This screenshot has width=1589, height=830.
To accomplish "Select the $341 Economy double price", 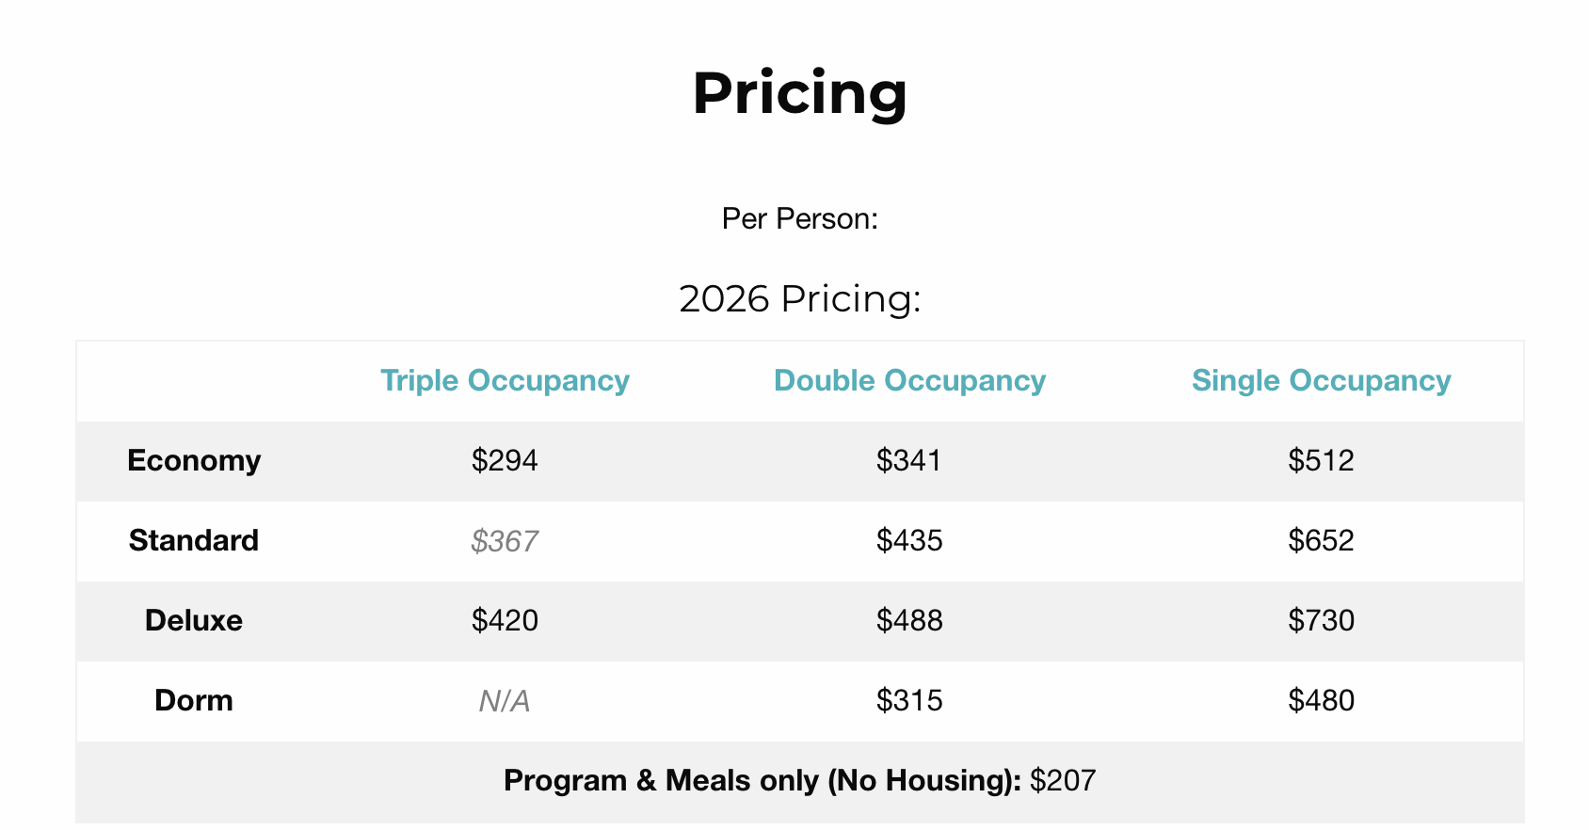I will [909, 460].
